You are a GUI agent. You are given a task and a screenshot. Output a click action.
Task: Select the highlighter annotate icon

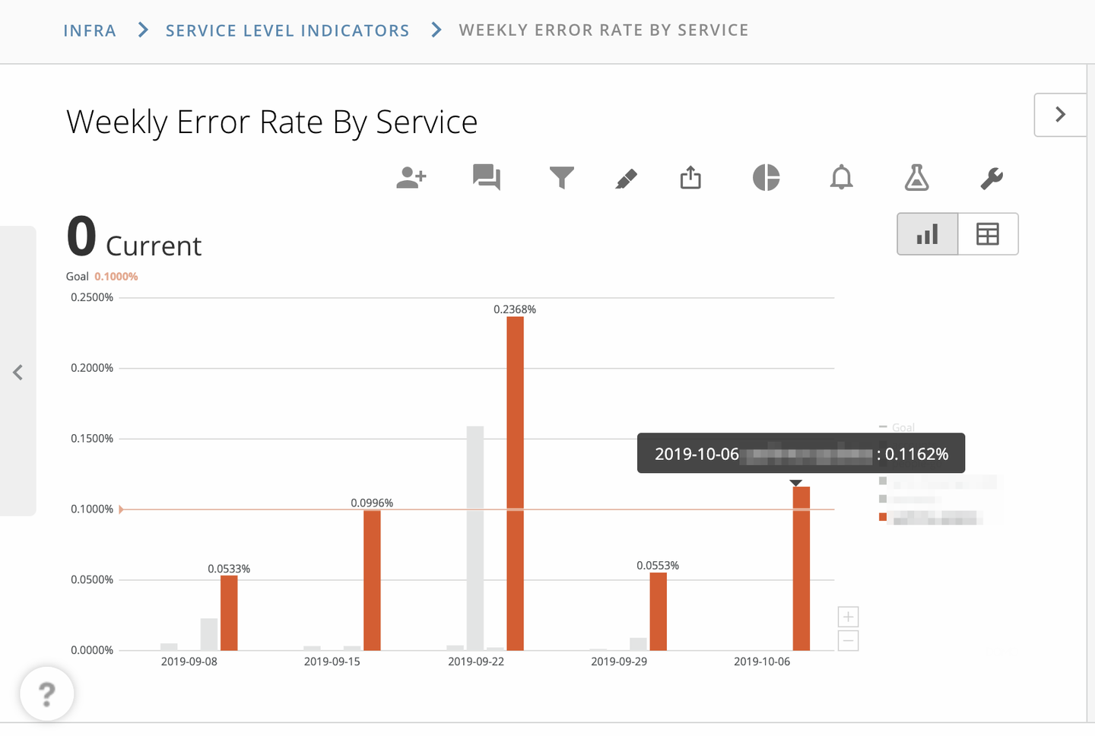point(626,179)
